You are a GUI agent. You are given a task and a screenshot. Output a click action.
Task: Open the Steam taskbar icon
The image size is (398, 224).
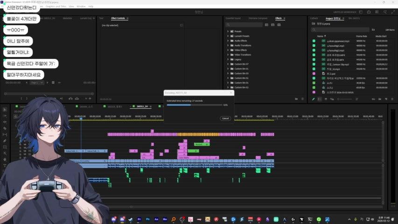coord(131,219)
